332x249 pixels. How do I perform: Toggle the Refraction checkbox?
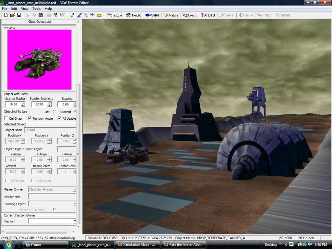coord(33,180)
